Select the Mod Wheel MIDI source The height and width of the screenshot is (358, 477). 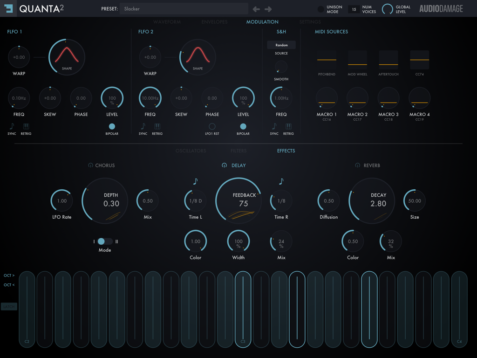point(357,59)
